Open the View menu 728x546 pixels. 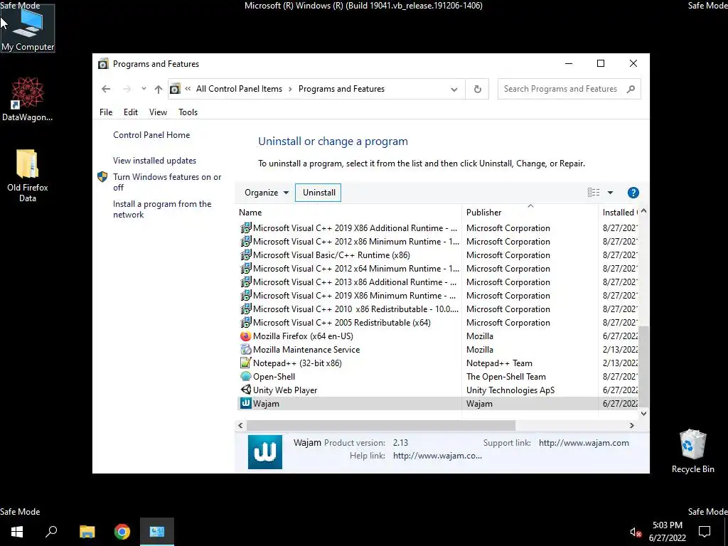[x=158, y=112]
